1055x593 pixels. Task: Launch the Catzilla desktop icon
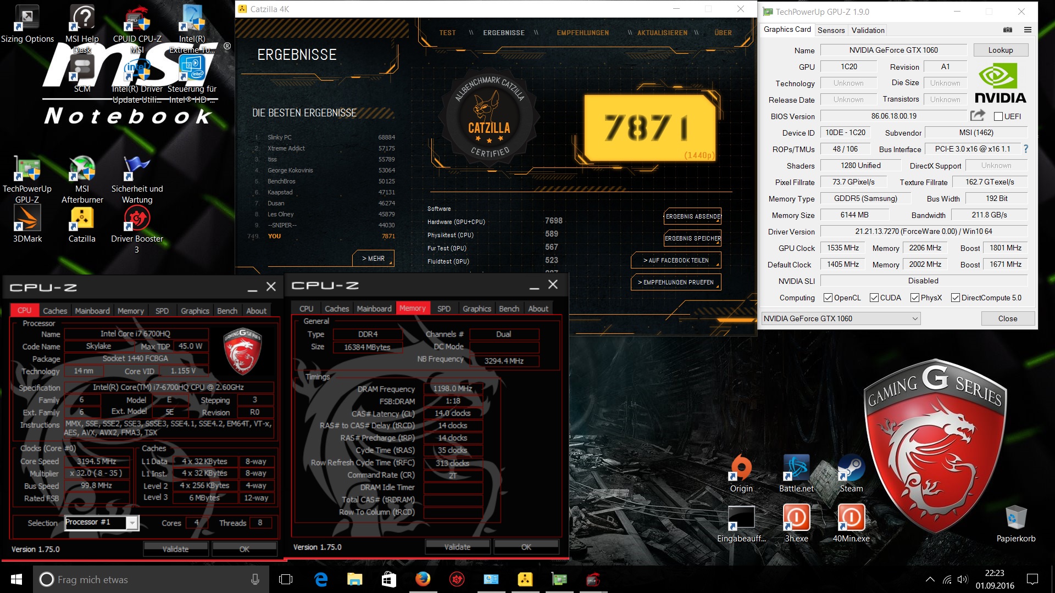[82, 224]
